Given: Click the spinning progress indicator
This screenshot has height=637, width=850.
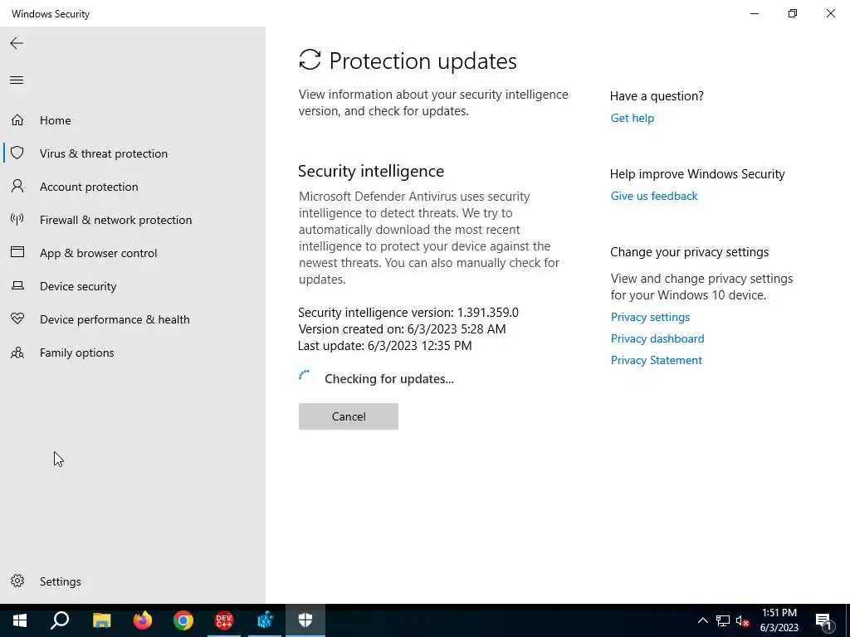Looking at the screenshot, I should tap(305, 377).
